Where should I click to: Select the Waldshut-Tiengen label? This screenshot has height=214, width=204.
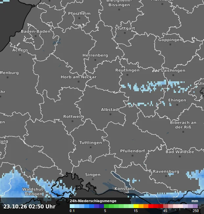point(34,192)
